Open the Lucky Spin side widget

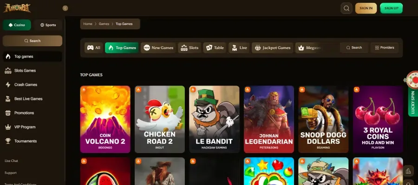tap(413, 102)
